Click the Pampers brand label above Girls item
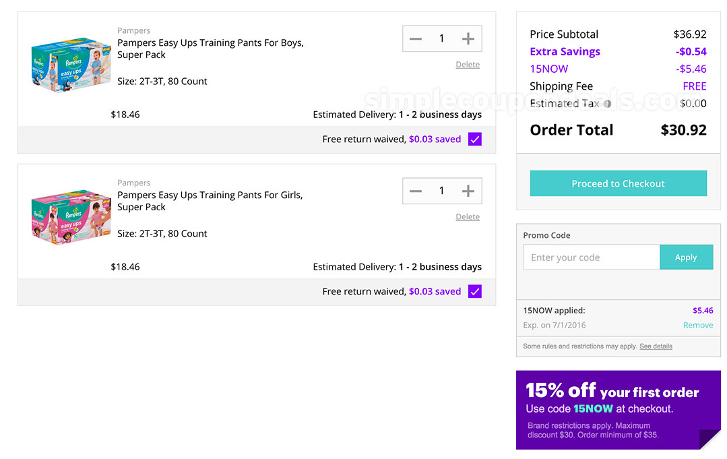Viewport: 727px width, 459px height. pyautogui.click(x=133, y=183)
